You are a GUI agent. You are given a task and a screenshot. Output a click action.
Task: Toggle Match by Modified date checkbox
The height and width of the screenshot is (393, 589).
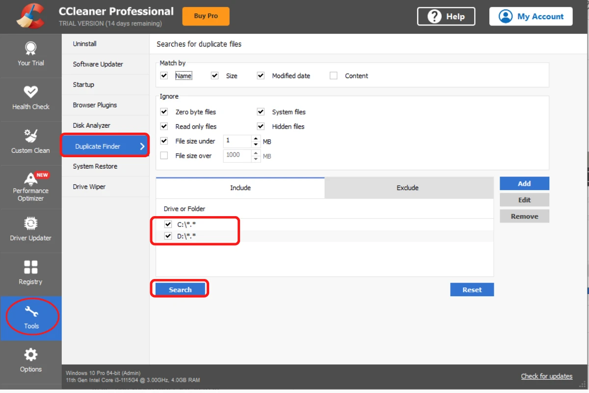[x=261, y=76]
